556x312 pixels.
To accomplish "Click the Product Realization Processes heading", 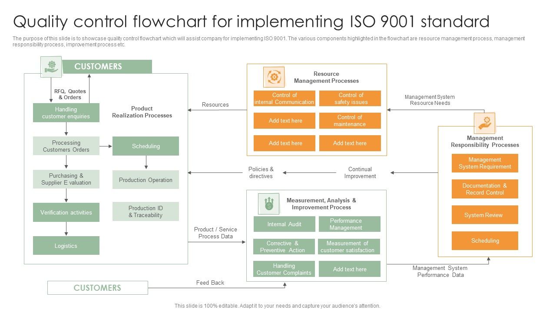I will 142,112.
